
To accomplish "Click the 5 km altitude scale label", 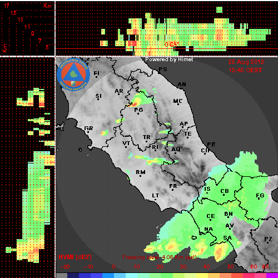I will pyautogui.click(x=47, y=47).
